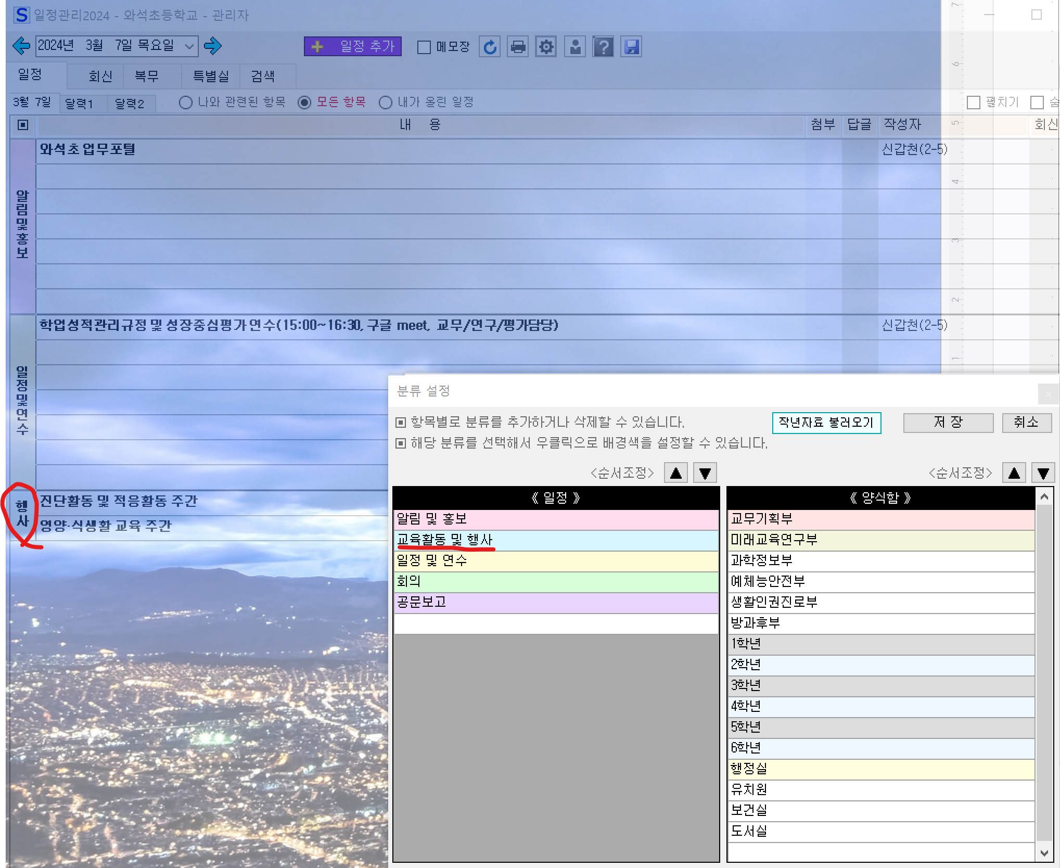Select 나와 관련된 항목 radio button
Screen dimensions: 1060x868
[x=185, y=103]
